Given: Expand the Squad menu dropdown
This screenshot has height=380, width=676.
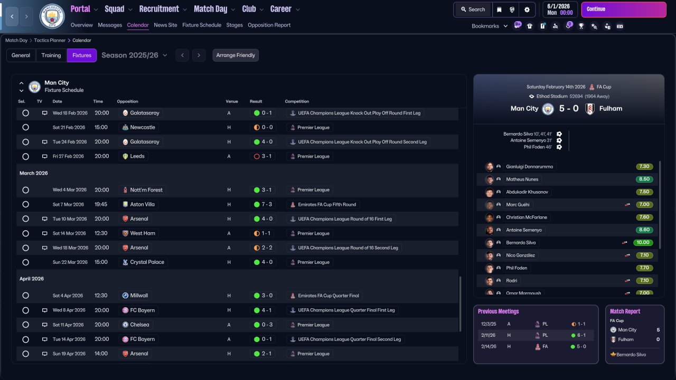Looking at the screenshot, I should (130, 9).
